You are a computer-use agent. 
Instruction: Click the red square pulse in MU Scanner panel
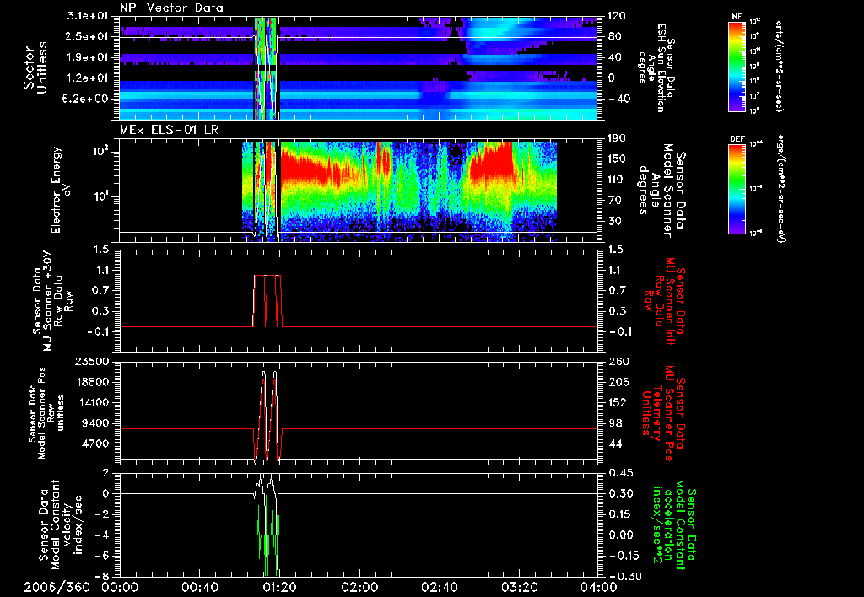tap(267, 301)
